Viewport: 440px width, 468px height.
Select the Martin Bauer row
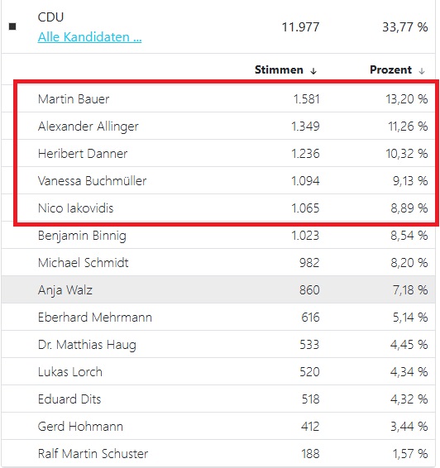click(218, 98)
